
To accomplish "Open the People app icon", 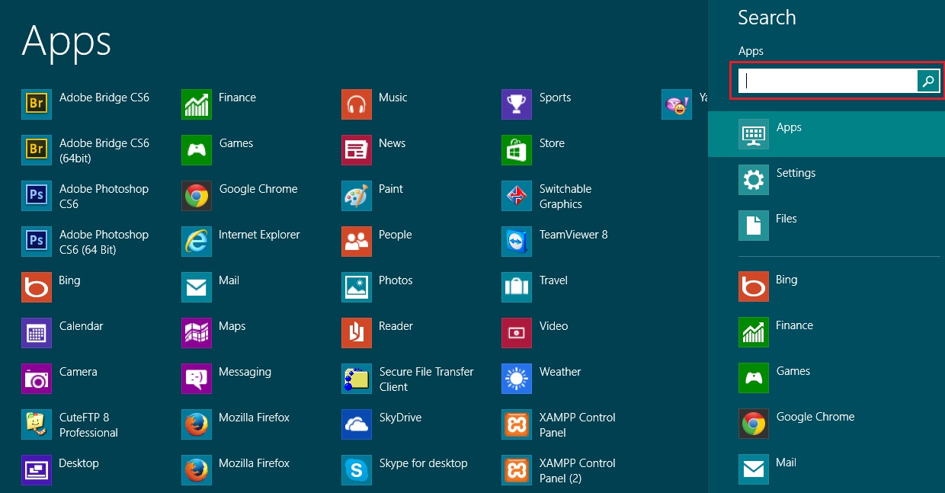I will point(357,242).
